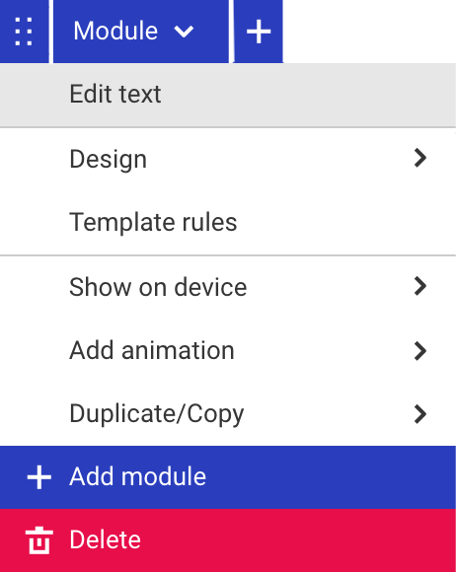This screenshot has height=572, width=456.
Task: Choose the Design menu entry
Action: pos(228,159)
